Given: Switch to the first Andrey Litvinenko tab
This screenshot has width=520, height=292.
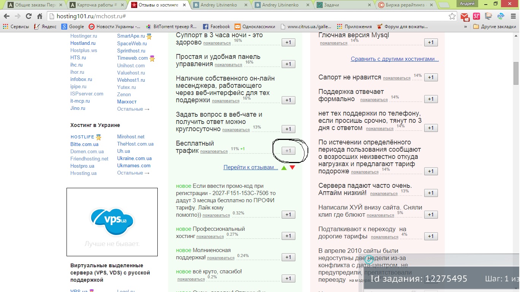Looking at the screenshot, I should coord(219,5).
